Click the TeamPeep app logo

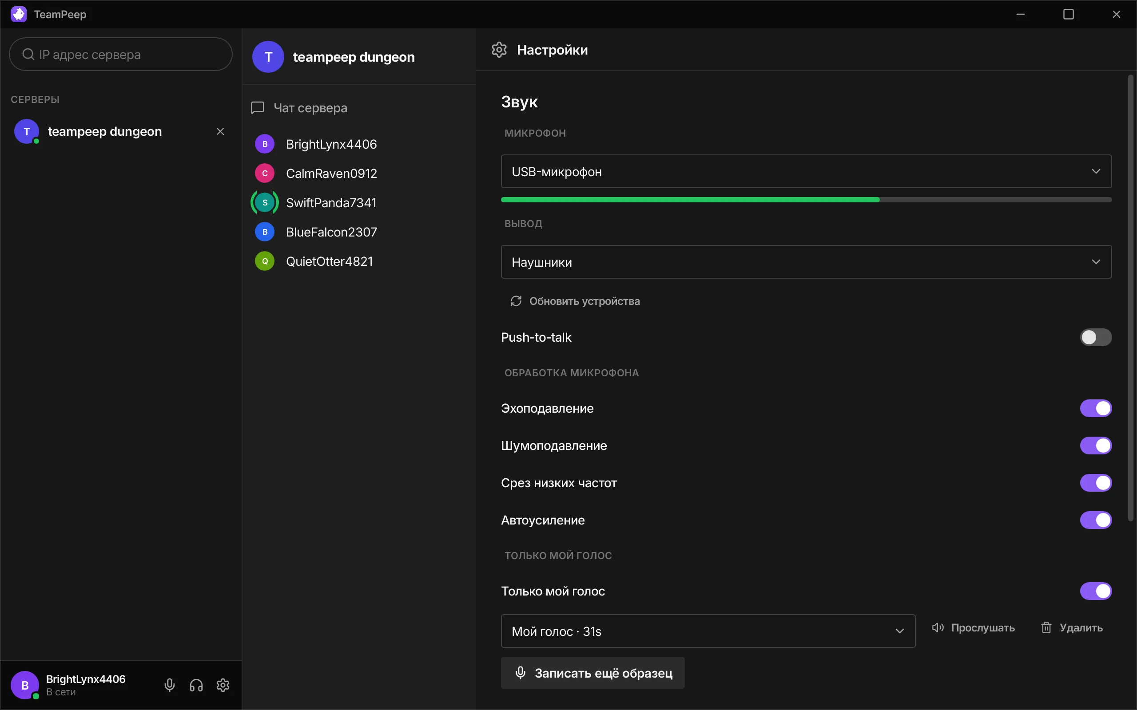(19, 14)
